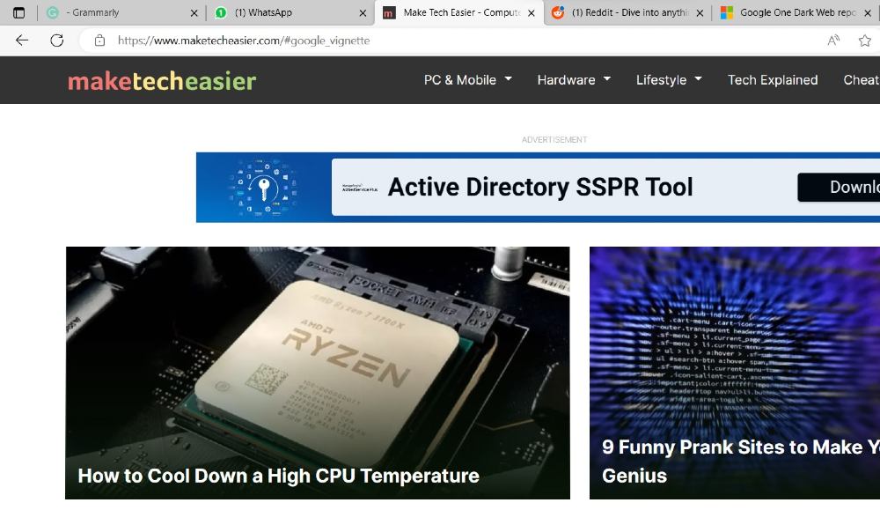The height and width of the screenshot is (510, 880).
Task: Click the address bar URL field
Action: [x=440, y=41]
